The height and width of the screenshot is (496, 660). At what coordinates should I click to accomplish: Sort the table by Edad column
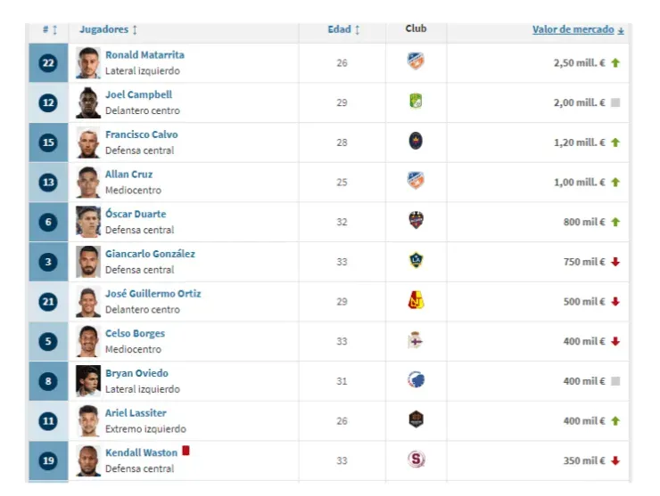click(343, 29)
